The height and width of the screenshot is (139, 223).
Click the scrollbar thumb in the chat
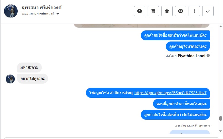point(220,118)
